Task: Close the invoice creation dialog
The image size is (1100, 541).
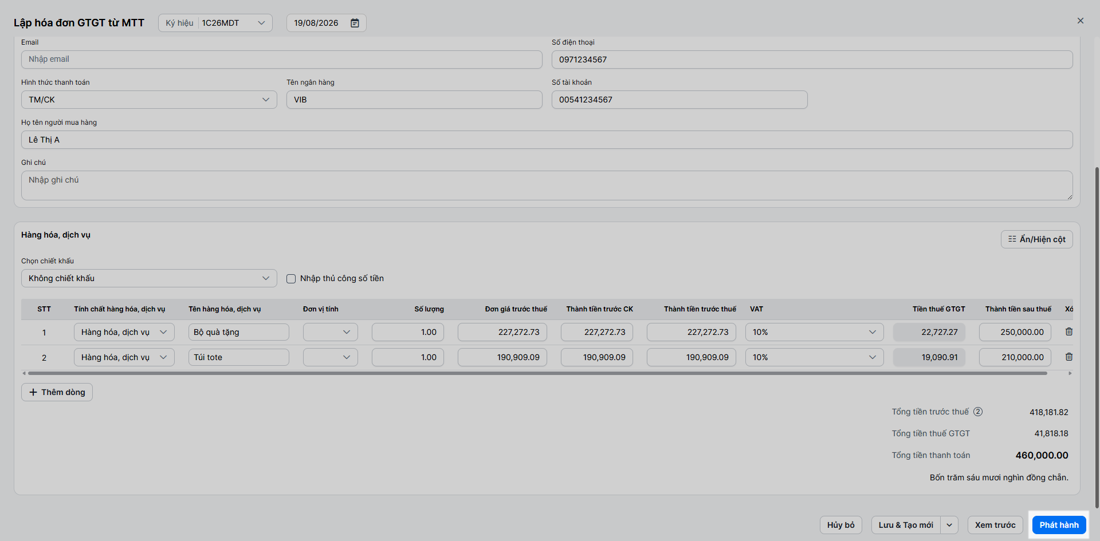Action: click(x=1081, y=21)
